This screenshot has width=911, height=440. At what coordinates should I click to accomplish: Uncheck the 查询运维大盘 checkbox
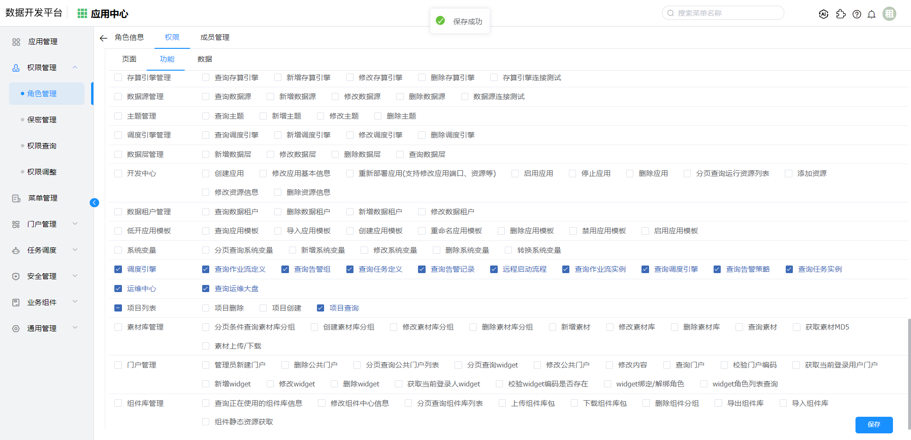point(205,289)
